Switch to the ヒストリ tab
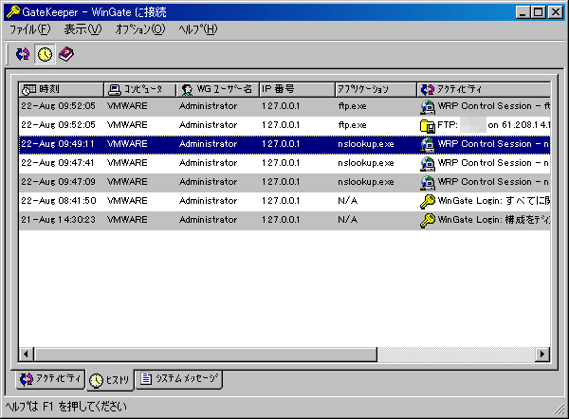569x419 pixels. click(x=110, y=380)
